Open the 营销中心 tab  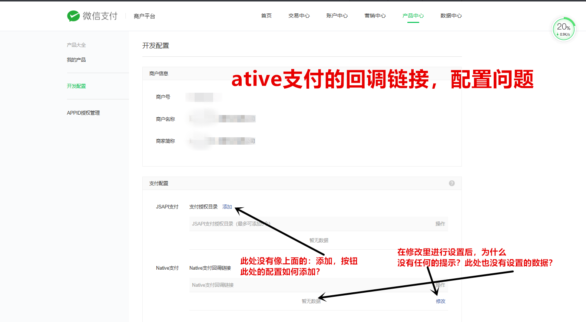[375, 16]
